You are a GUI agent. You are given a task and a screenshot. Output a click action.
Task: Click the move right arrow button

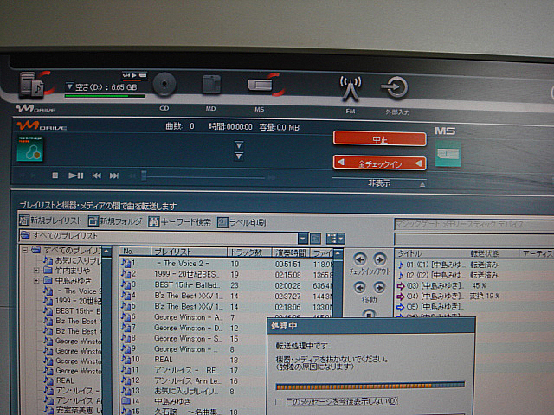click(379, 288)
